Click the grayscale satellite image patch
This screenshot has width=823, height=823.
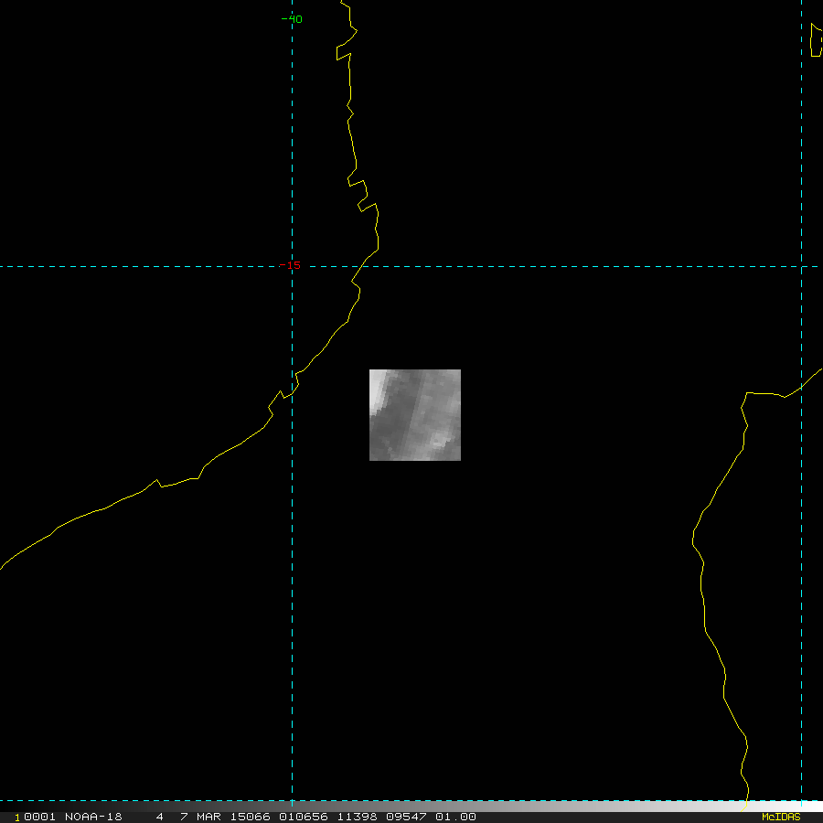point(414,414)
